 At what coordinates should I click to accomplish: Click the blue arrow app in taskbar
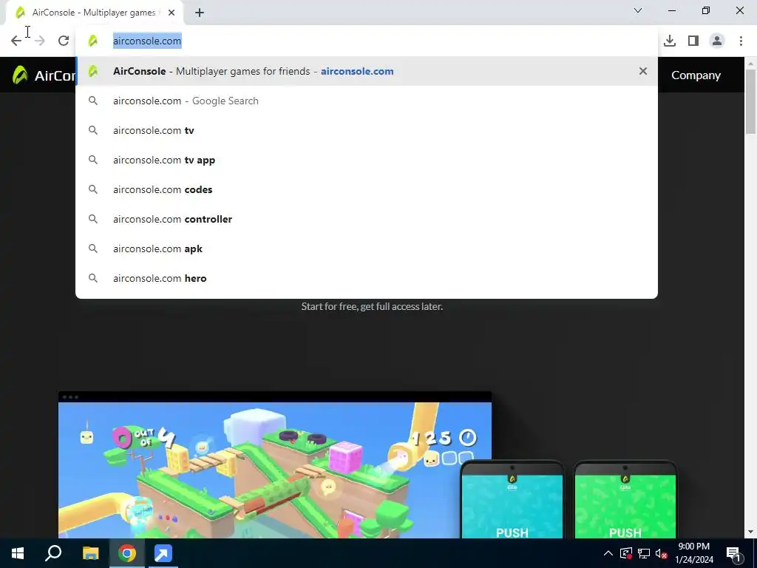tap(163, 553)
